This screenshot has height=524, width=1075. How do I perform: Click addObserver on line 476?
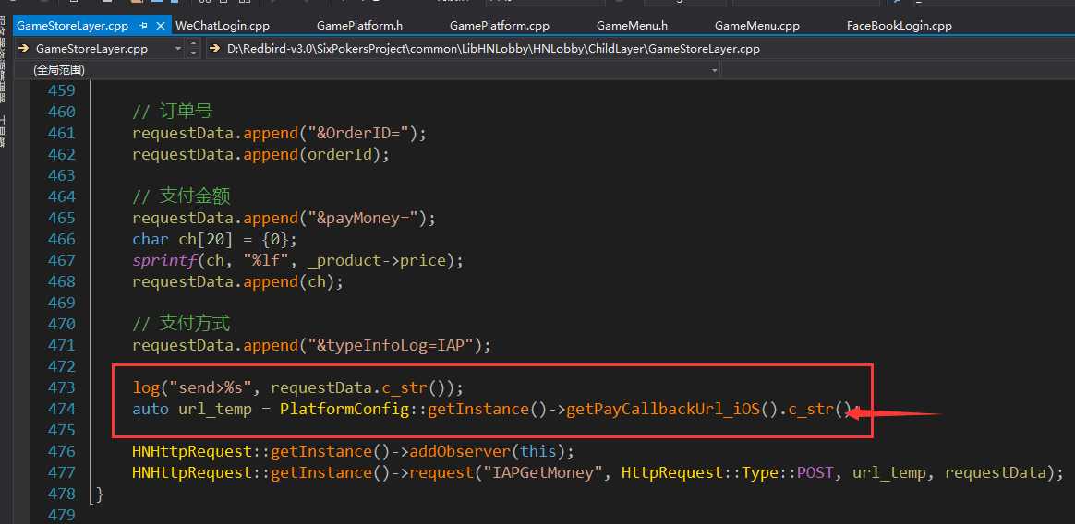click(x=460, y=451)
